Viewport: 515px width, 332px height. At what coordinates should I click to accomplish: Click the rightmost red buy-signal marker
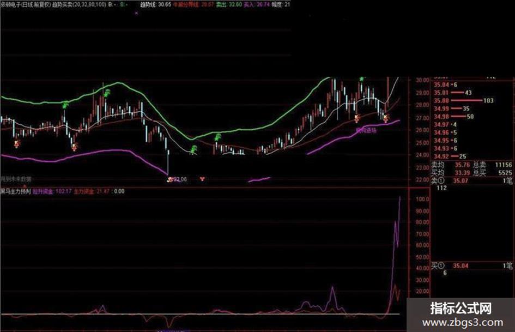[x=386, y=118]
